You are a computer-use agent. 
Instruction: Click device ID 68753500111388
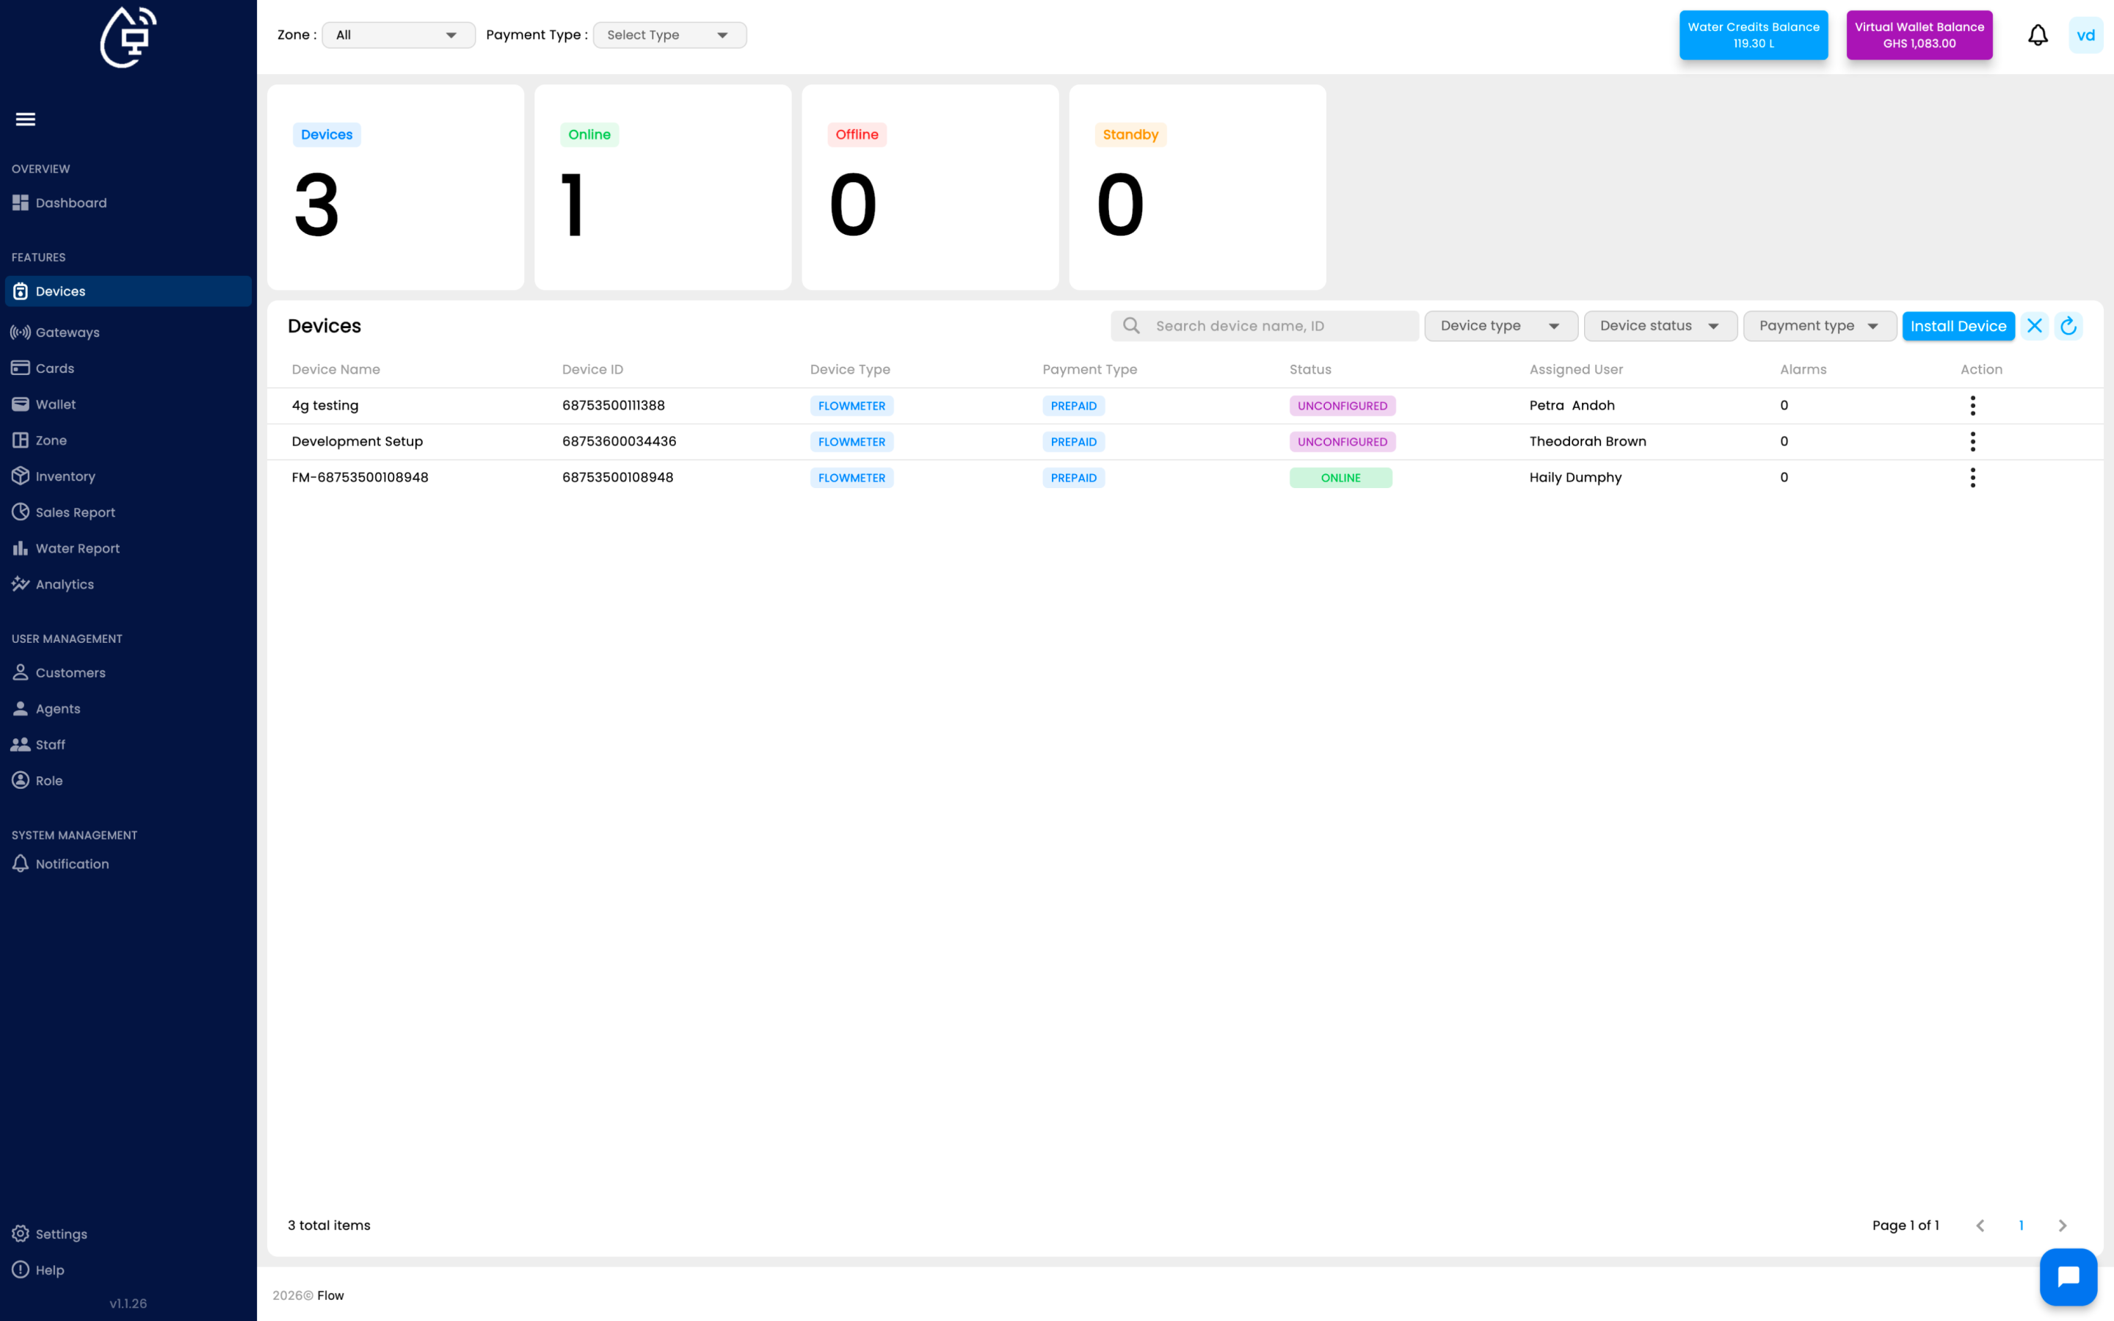coord(613,405)
